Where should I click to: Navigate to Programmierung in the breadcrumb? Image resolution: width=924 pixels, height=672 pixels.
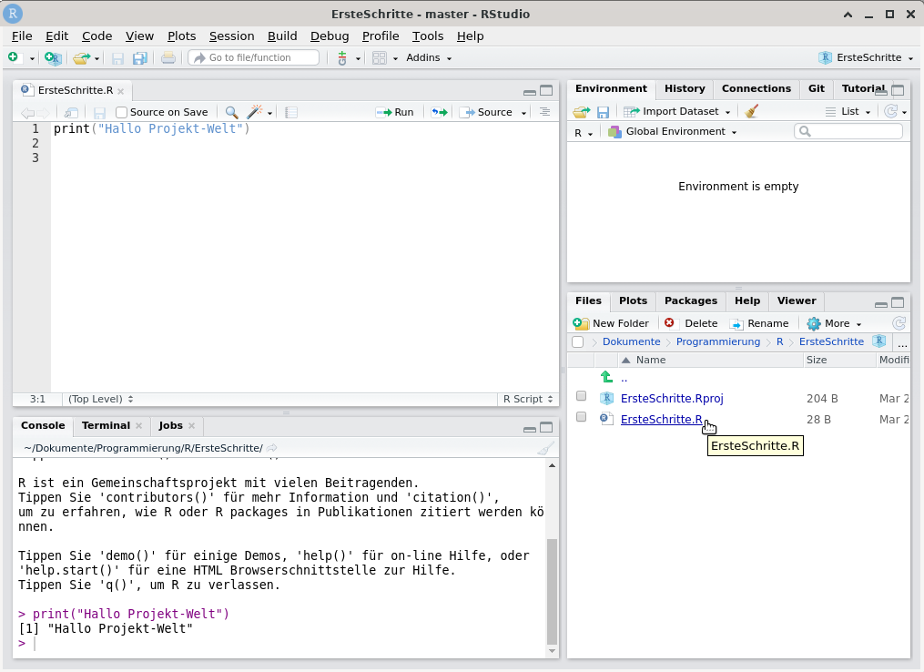pos(717,341)
